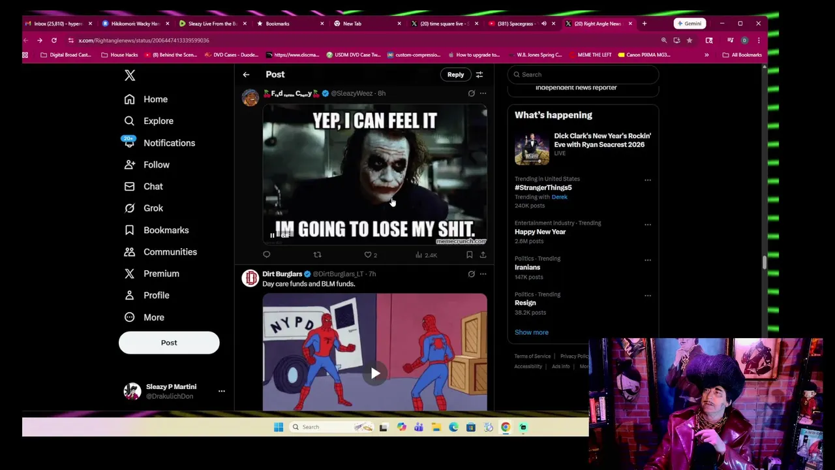Switch to Spacegrass YouTube tab
Image resolution: width=835 pixels, height=470 pixels.
(x=521, y=23)
